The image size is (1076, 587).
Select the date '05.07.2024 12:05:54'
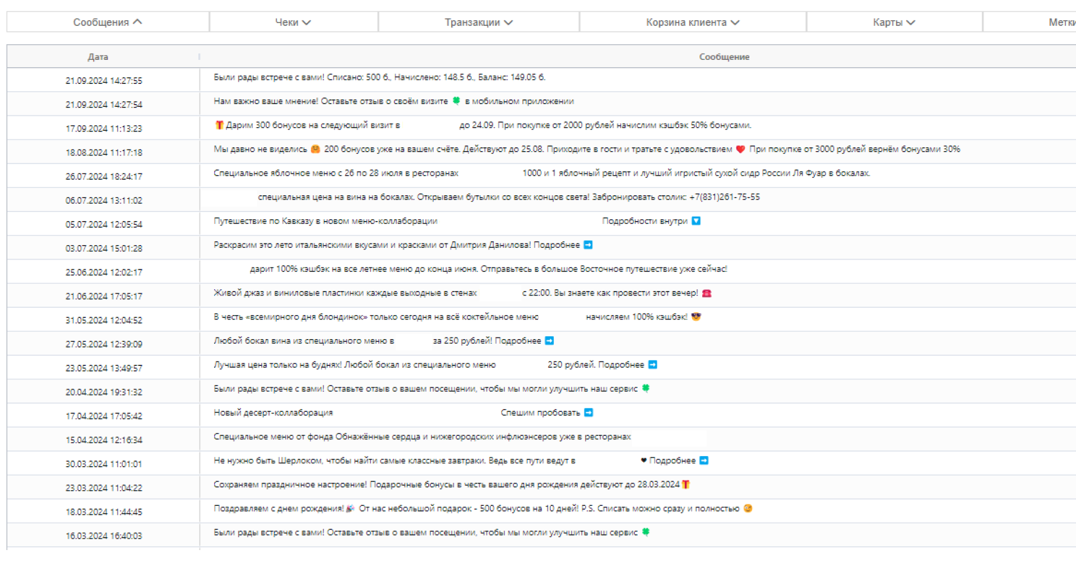(x=104, y=224)
